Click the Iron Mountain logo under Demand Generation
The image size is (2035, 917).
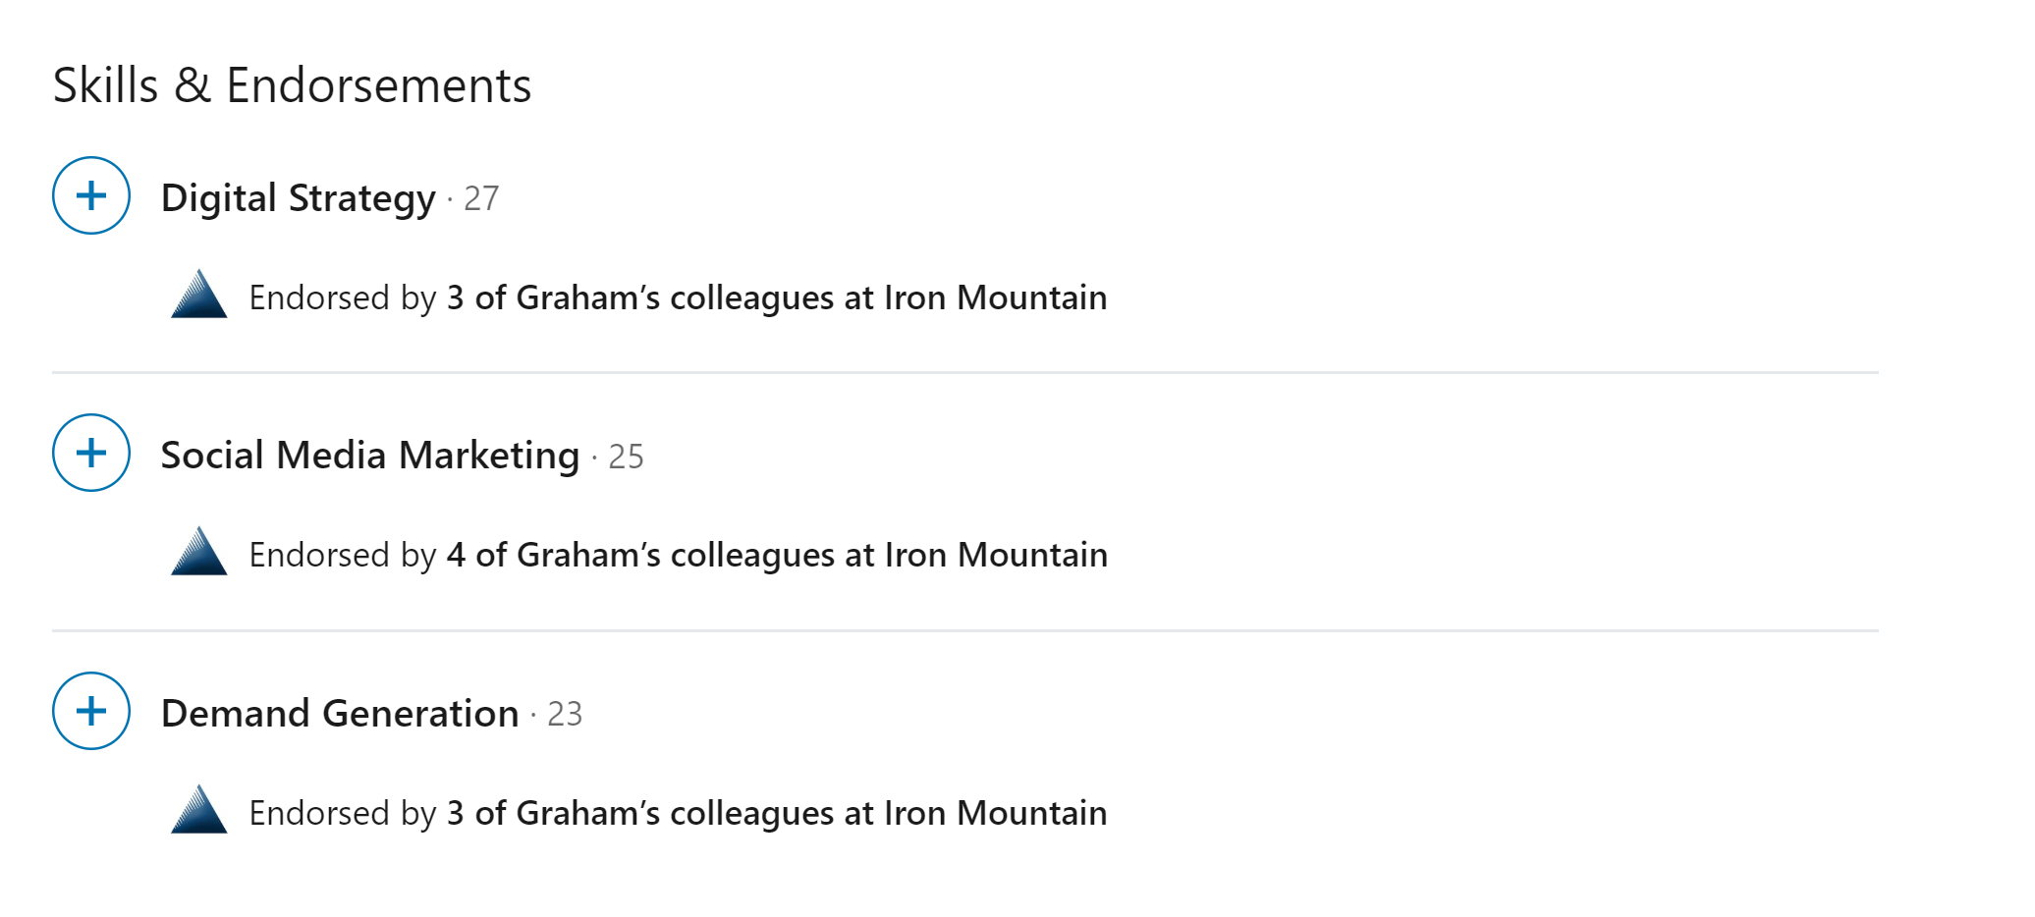click(199, 810)
